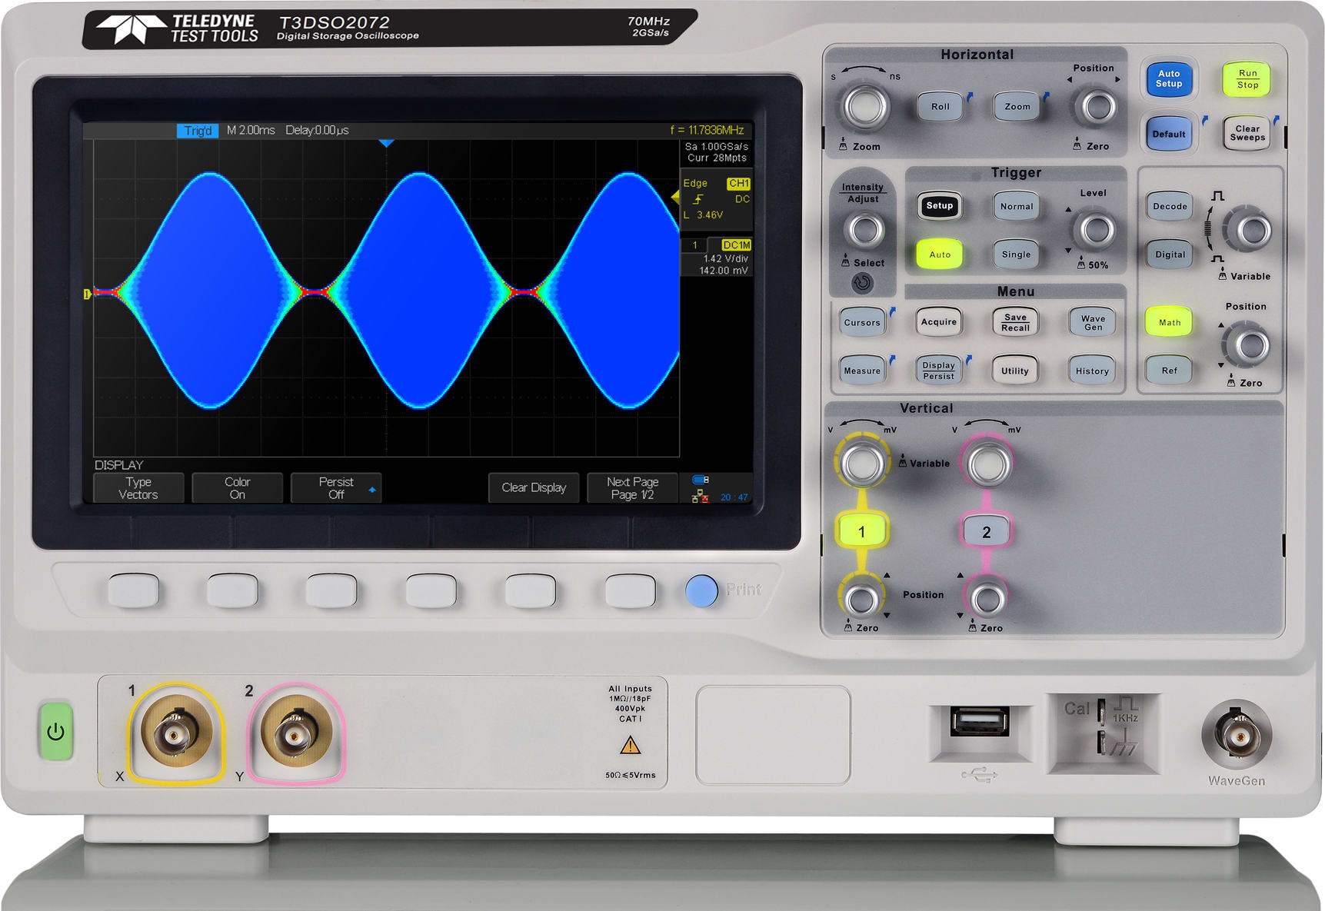The image size is (1325, 911).
Task: Click the horizontal timebase knob
Action: 866,107
